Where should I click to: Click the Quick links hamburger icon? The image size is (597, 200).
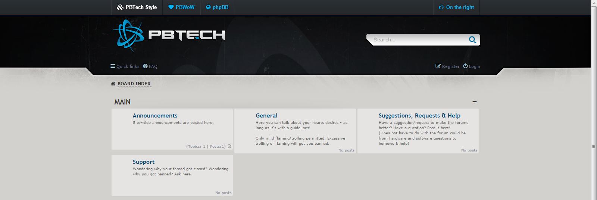point(113,66)
